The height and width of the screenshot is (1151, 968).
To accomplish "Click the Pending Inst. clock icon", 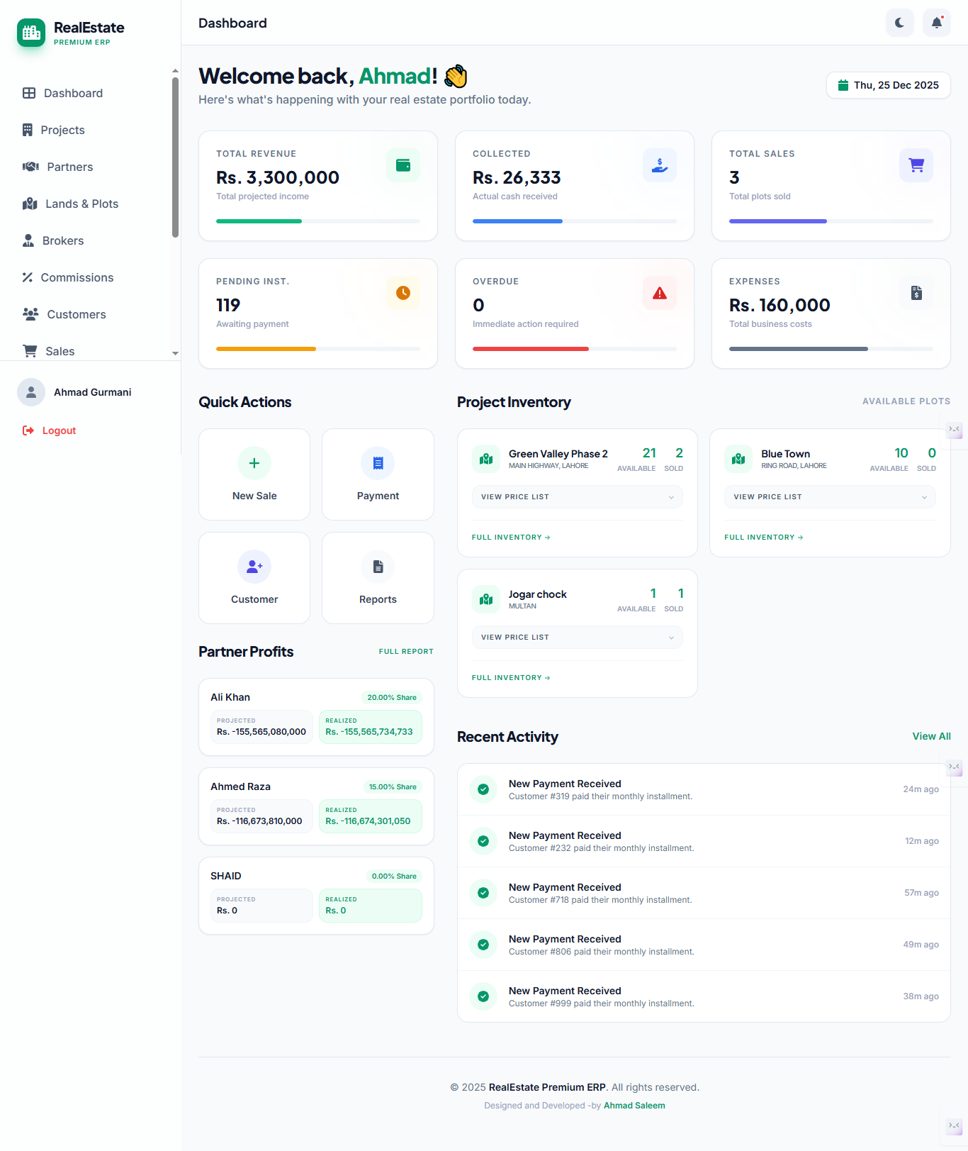I will click(x=403, y=293).
